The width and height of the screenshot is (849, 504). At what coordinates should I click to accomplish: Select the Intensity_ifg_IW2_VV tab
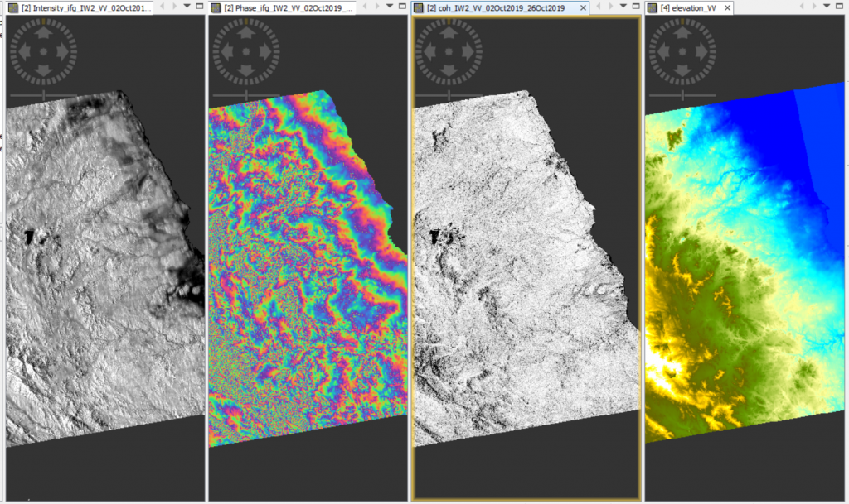click(80, 7)
